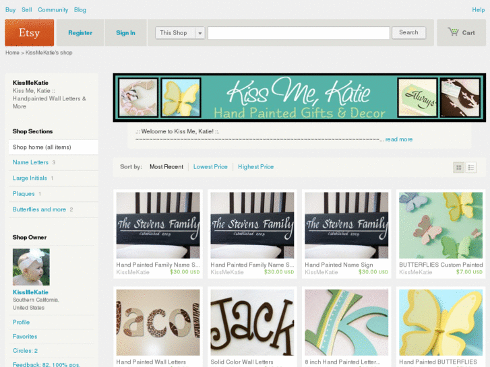Click the BUTTERFLIES Custom Painted title
The width and height of the screenshot is (490, 367).
[x=441, y=265]
